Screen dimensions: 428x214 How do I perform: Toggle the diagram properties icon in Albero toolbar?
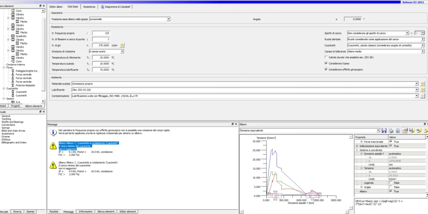(x=405, y=130)
